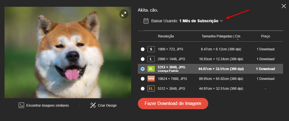Click the Criar Design pencil-ruler icon
The height and width of the screenshot is (121, 289).
tap(93, 105)
